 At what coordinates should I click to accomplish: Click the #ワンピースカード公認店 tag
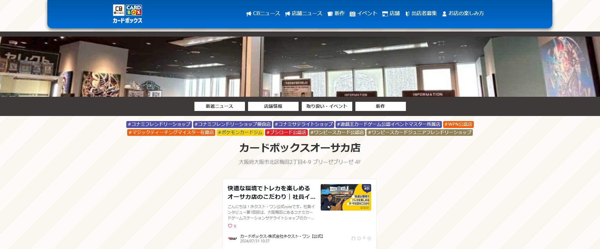click(x=337, y=132)
